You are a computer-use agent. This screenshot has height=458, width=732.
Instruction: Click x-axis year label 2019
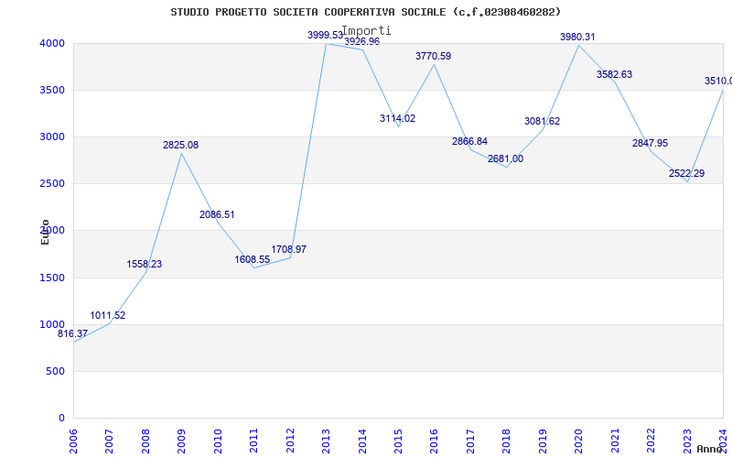543,442
